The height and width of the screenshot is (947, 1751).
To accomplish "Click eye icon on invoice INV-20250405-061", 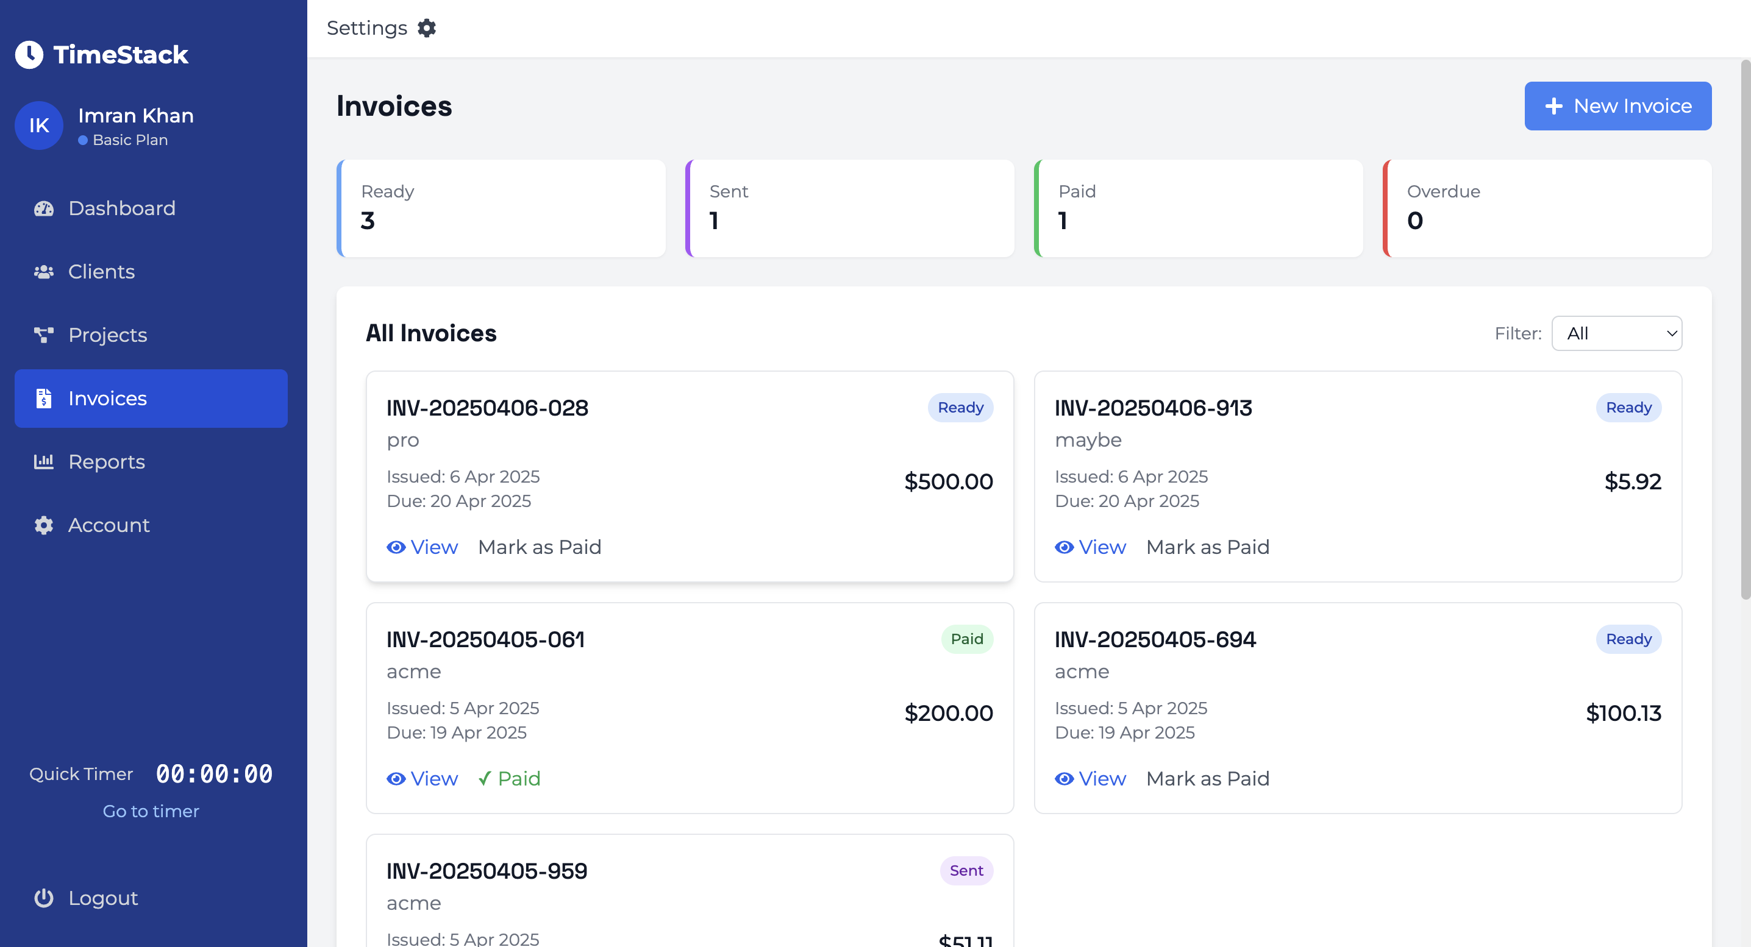I will (x=396, y=779).
